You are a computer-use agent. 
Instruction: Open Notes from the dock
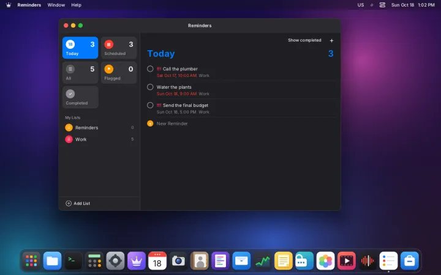[283, 261]
